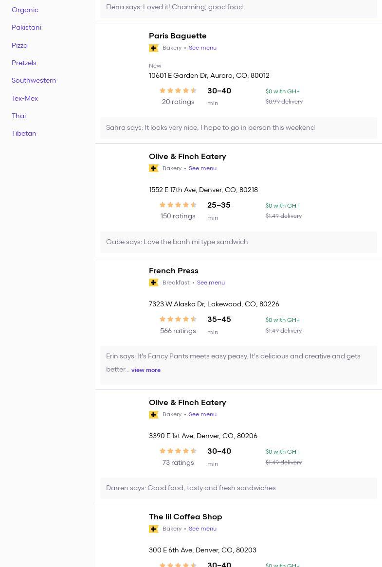Choose the Tibetan cuisine filter
The height and width of the screenshot is (567, 382).
(x=24, y=133)
